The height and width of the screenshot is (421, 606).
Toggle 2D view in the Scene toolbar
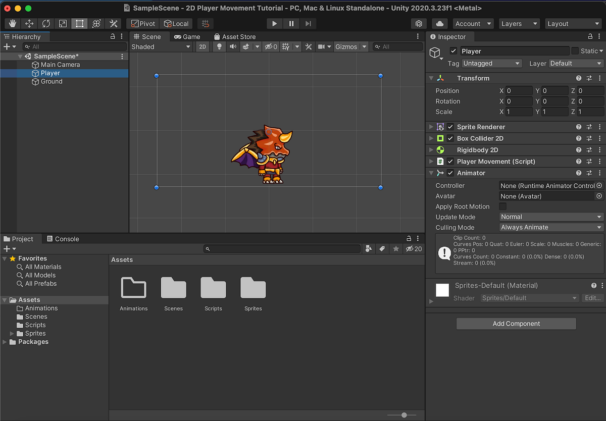203,46
